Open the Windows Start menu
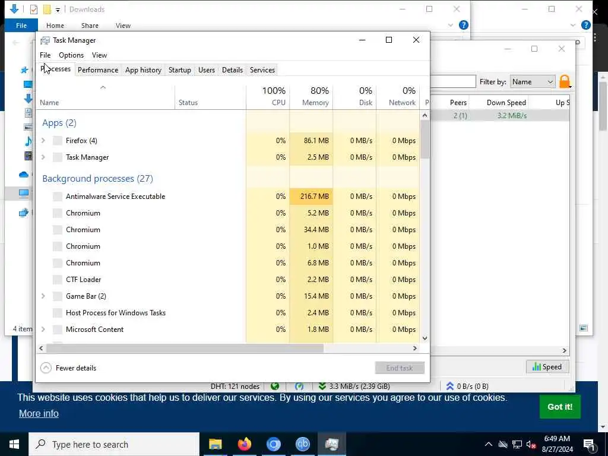 (14, 444)
